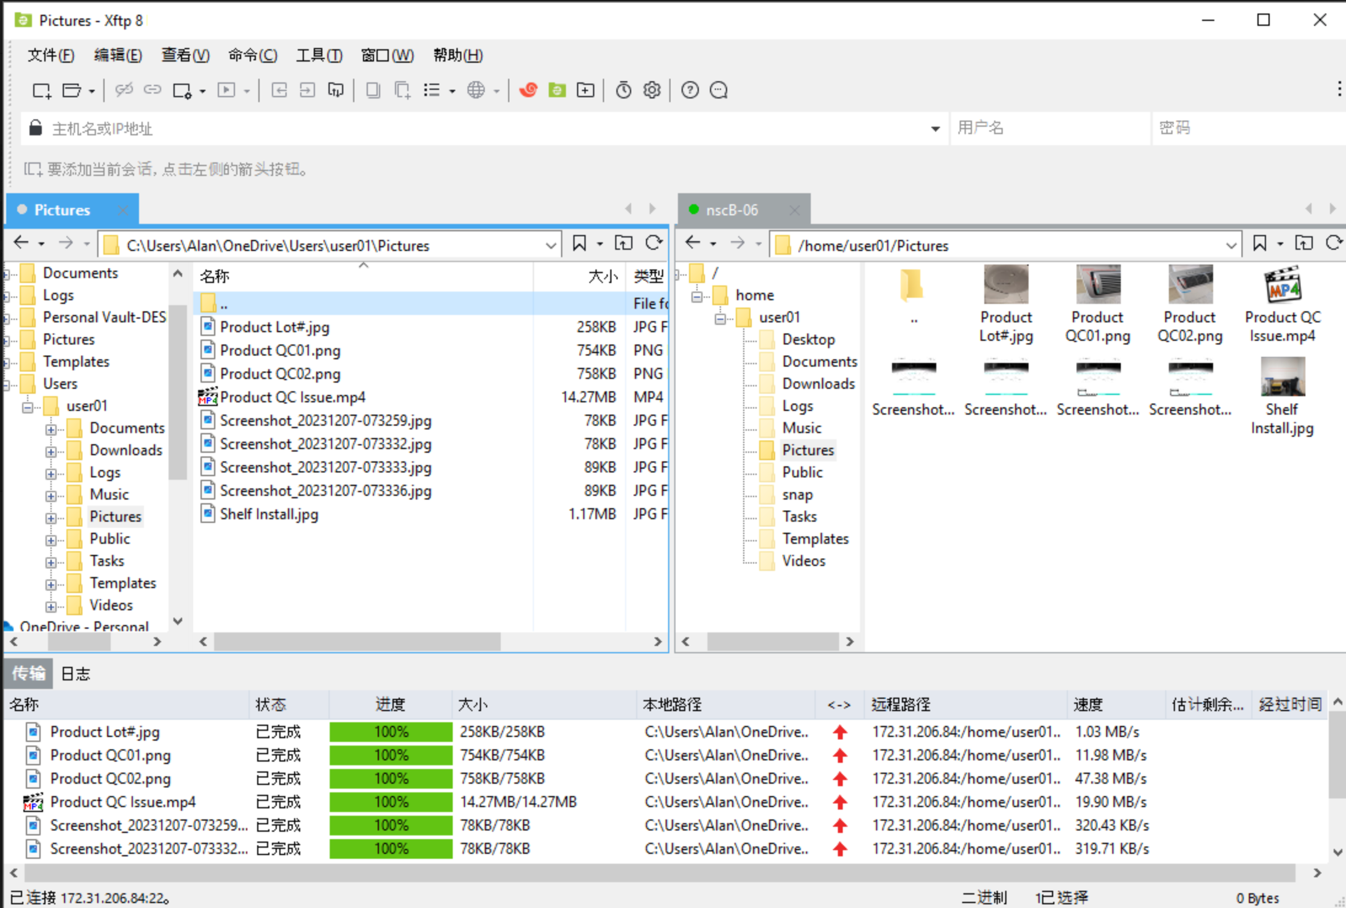Viewport: 1346px width, 908px height.
Task: Click the synchronize folders toolbar icon
Action: (336, 90)
